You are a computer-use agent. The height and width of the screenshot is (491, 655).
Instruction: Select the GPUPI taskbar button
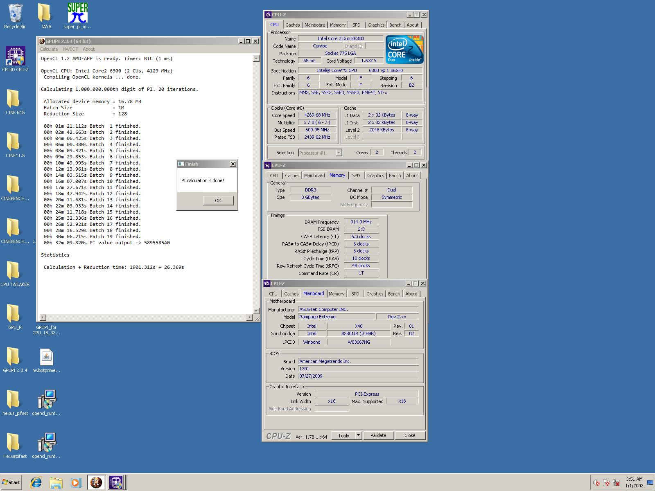96,482
